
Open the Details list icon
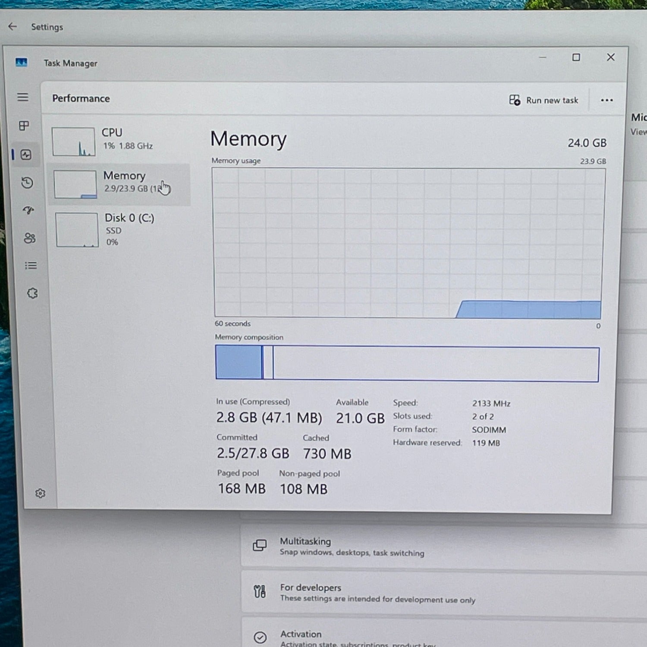click(31, 266)
